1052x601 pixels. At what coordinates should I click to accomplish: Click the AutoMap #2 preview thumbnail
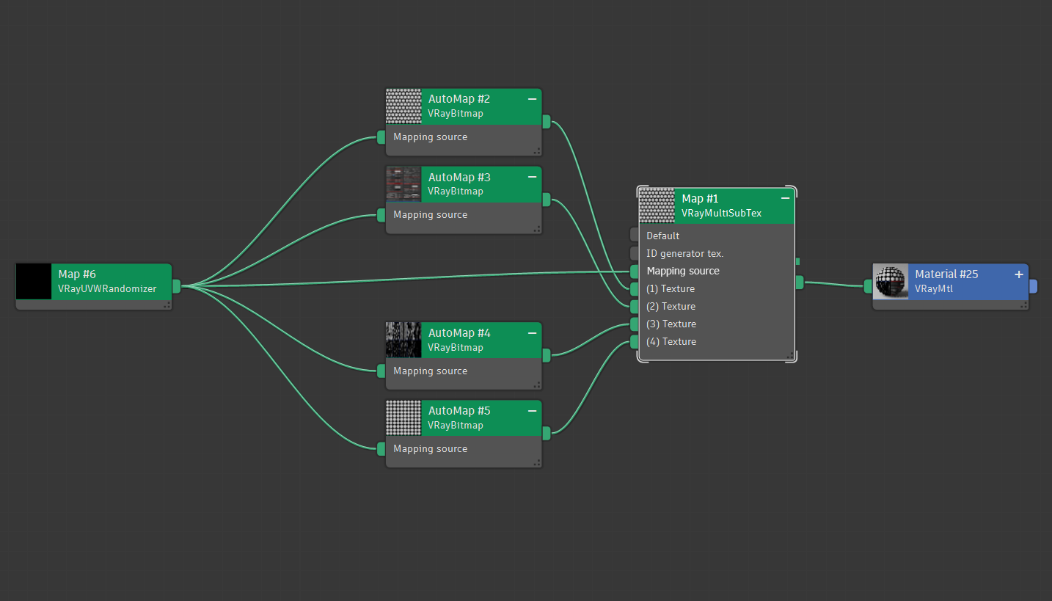pyautogui.click(x=404, y=107)
